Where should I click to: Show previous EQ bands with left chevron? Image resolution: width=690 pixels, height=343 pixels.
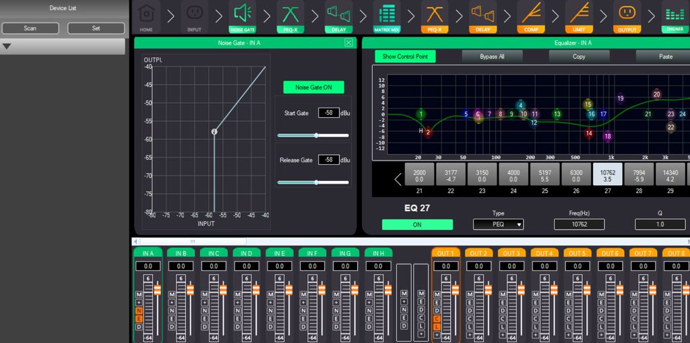(398, 179)
